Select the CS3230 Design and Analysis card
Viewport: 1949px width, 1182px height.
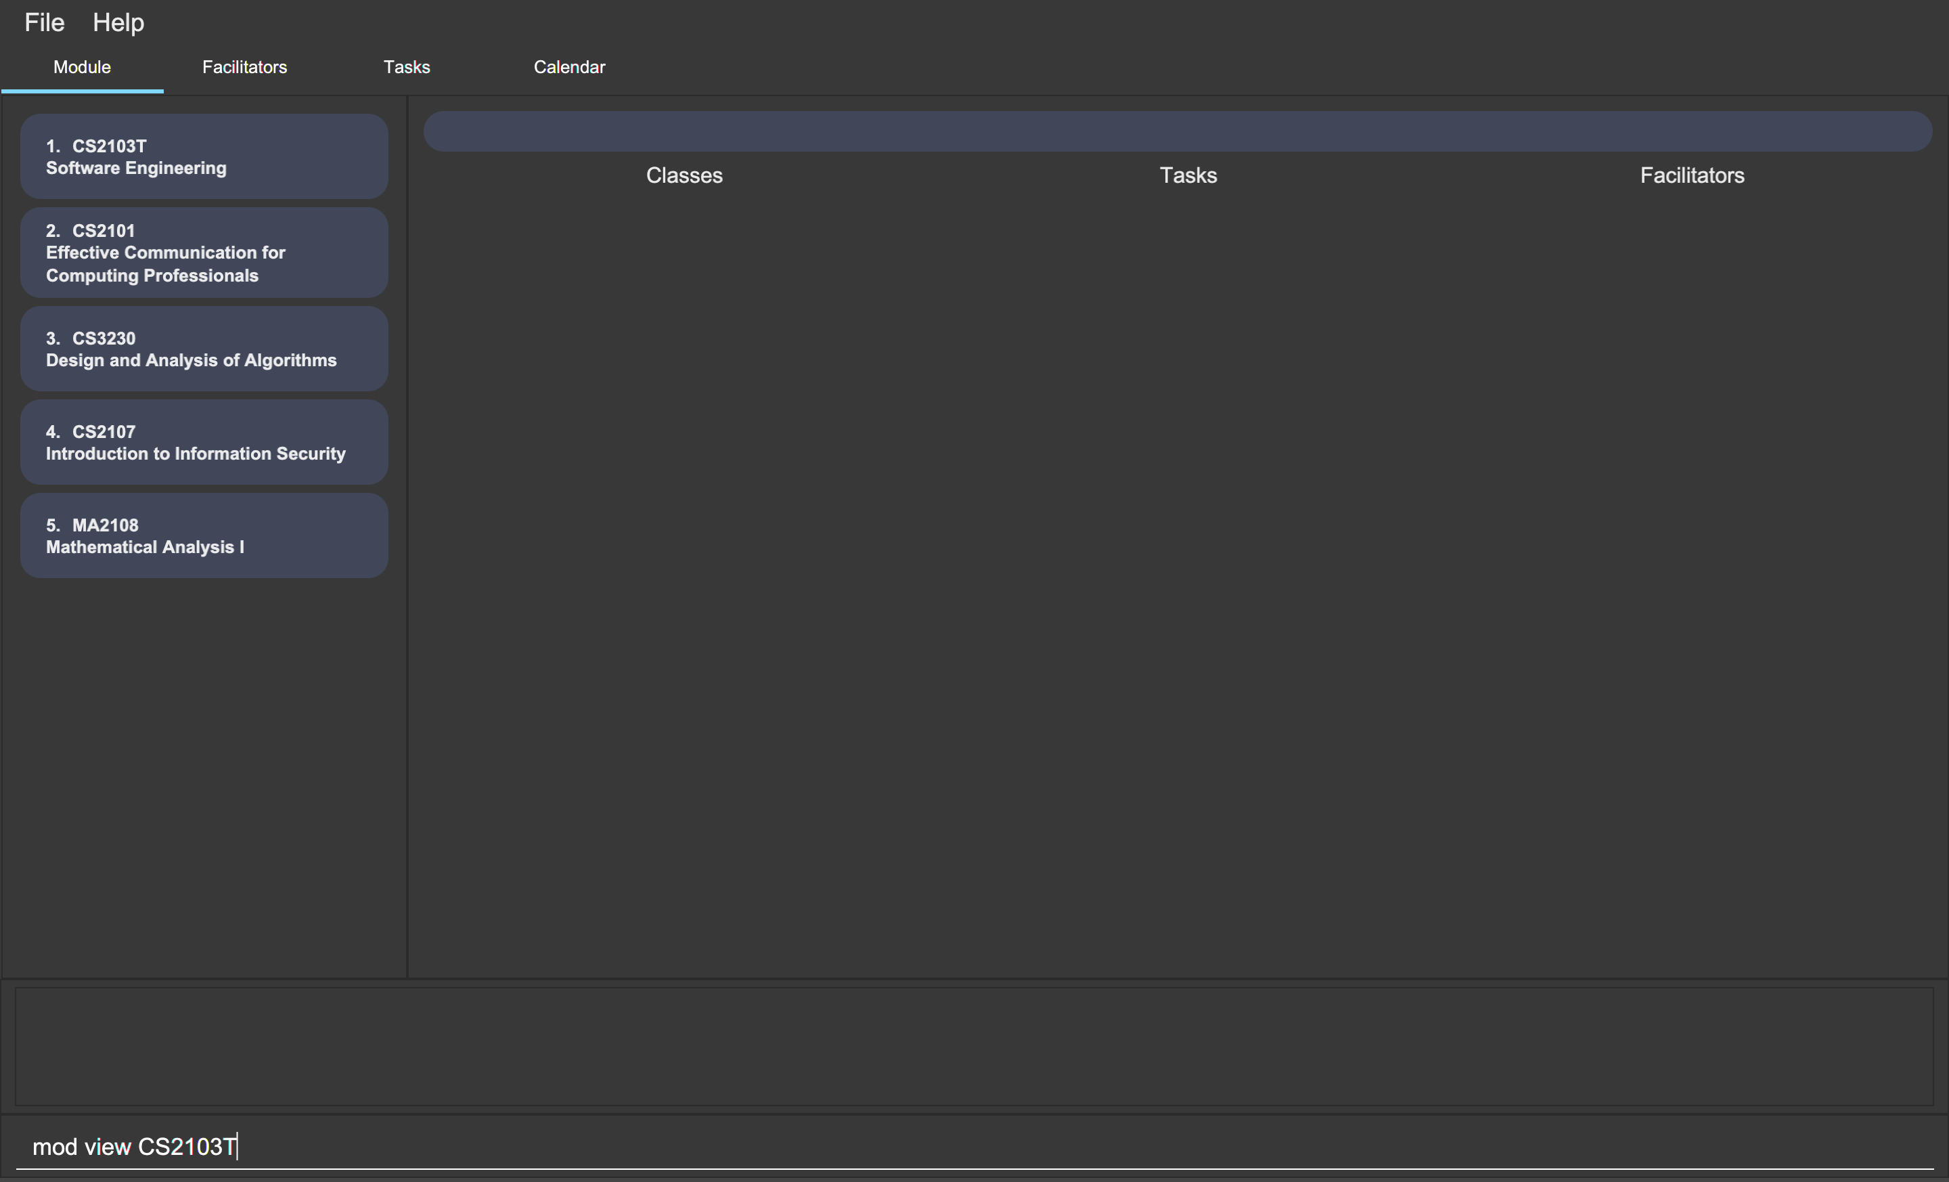click(x=204, y=349)
